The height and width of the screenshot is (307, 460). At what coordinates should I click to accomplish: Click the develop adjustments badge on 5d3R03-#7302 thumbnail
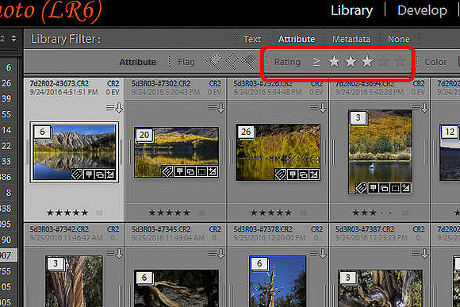(x=213, y=171)
